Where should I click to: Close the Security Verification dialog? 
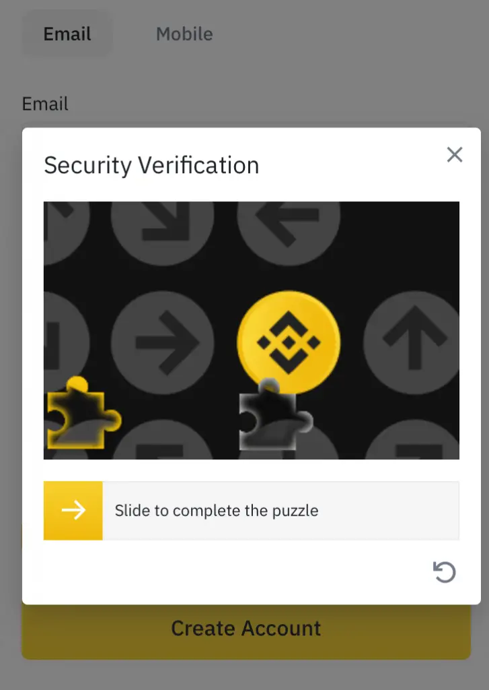tap(454, 154)
